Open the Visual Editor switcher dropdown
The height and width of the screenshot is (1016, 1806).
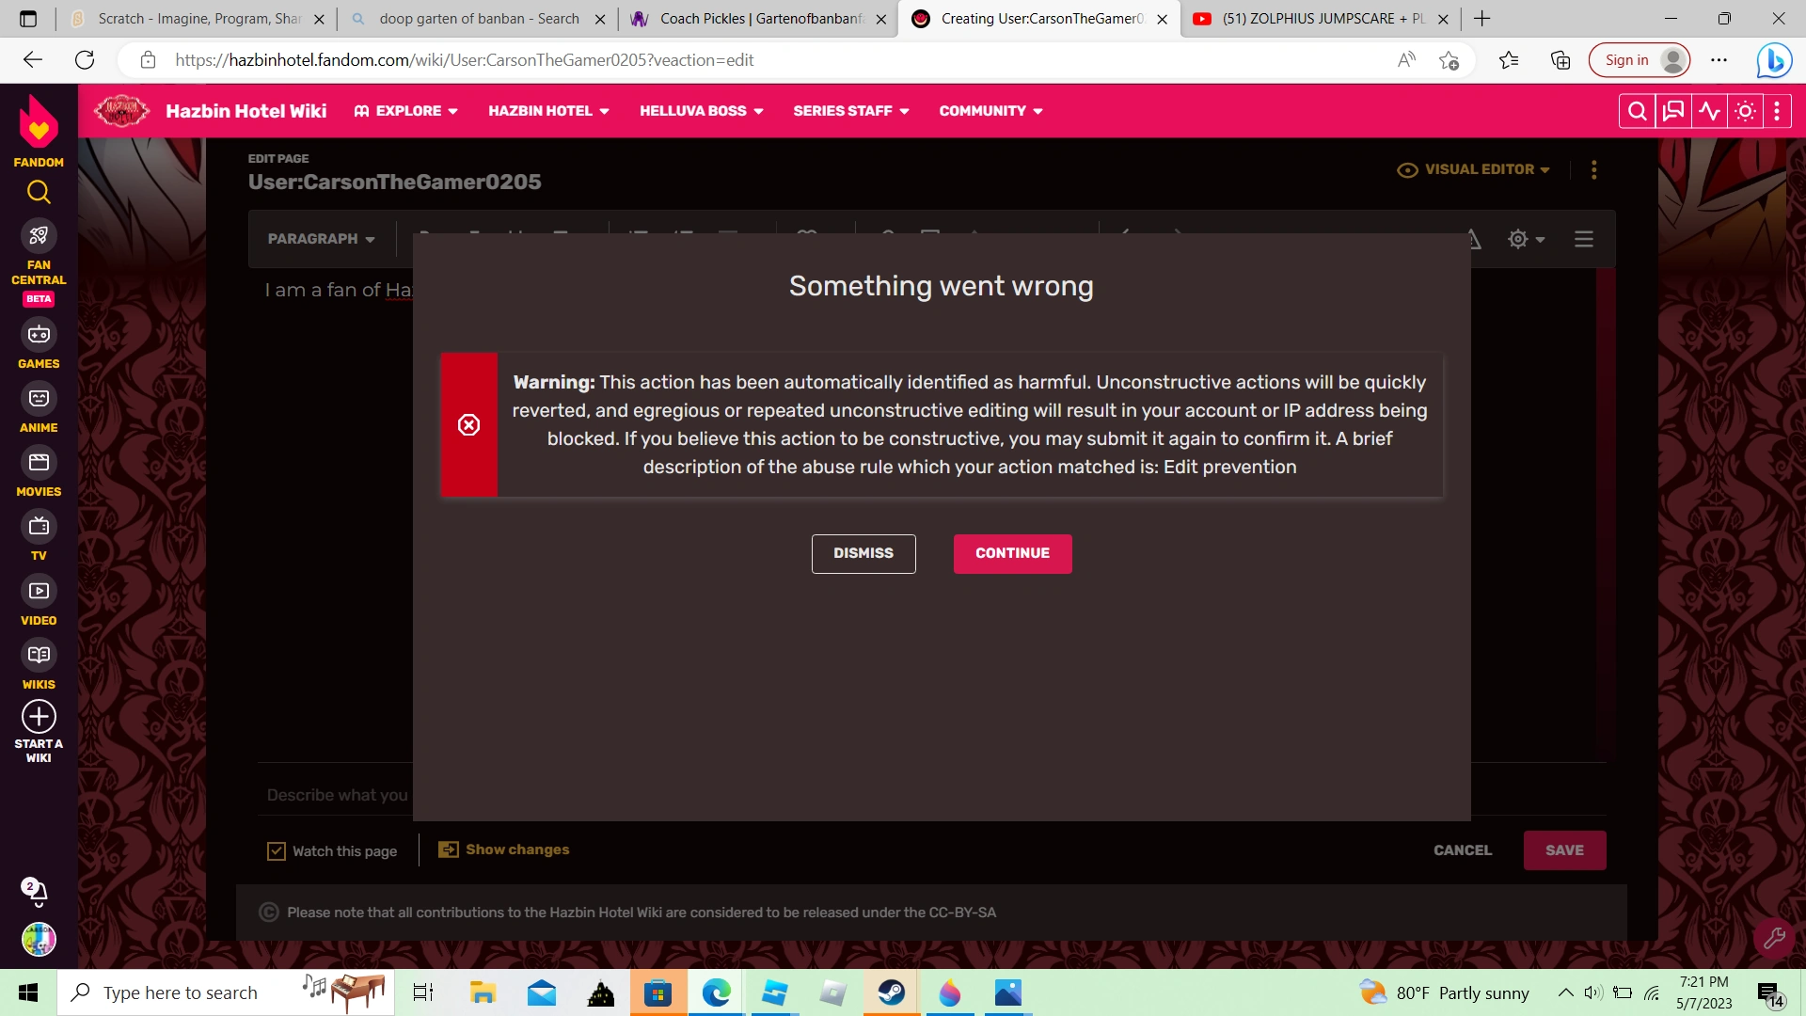(x=1473, y=169)
